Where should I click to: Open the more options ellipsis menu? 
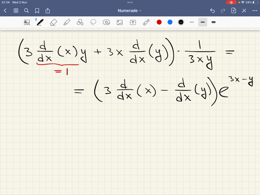255,11
